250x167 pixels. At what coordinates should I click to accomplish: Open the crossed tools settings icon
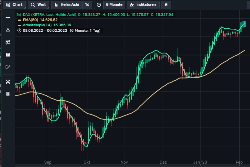[x=8, y=81]
